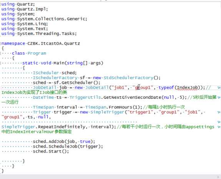Screen dimensions: 221x179
Task: Click "System.Threading.Tasks" using directive
Action: click(x=46, y=34)
